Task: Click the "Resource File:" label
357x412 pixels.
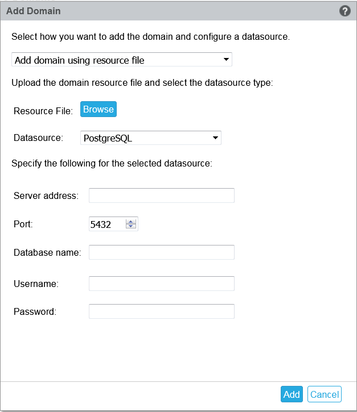Action: coord(43,111)
